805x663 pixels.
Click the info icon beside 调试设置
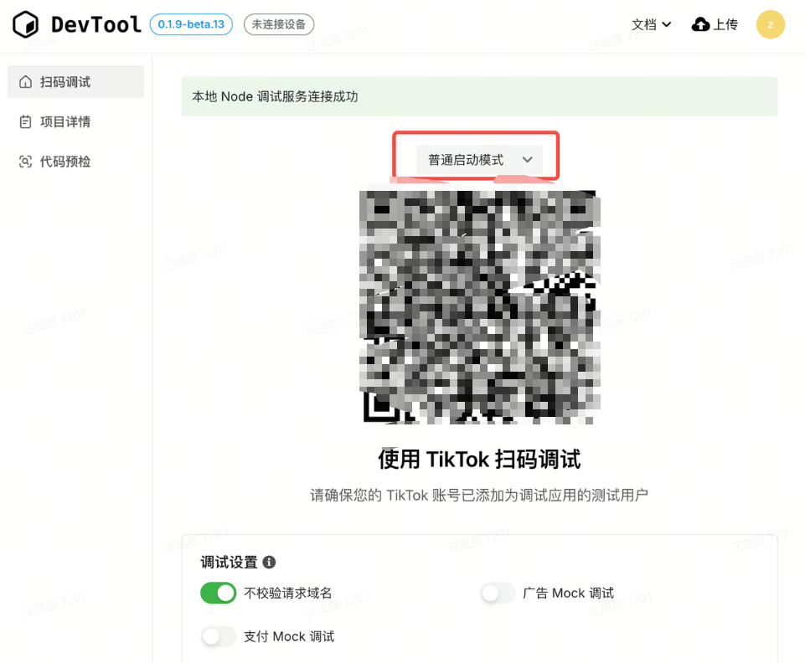(x=269, y=563)
